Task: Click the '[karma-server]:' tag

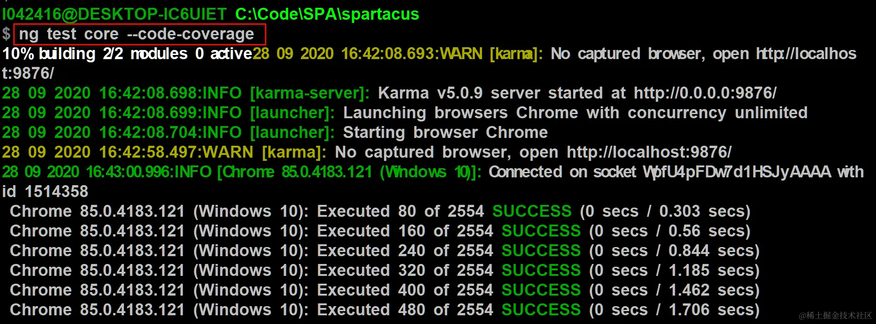Action: tap(310, 93)
